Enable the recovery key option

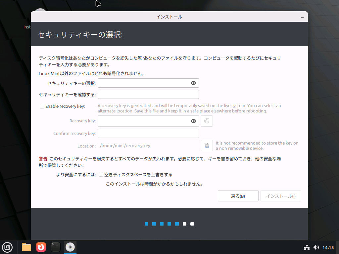click(x=42, y=106)
